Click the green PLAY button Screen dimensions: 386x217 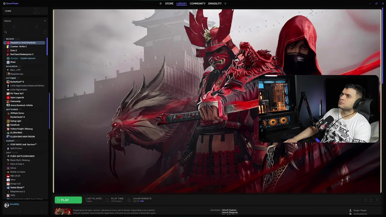tap(68, 200)
